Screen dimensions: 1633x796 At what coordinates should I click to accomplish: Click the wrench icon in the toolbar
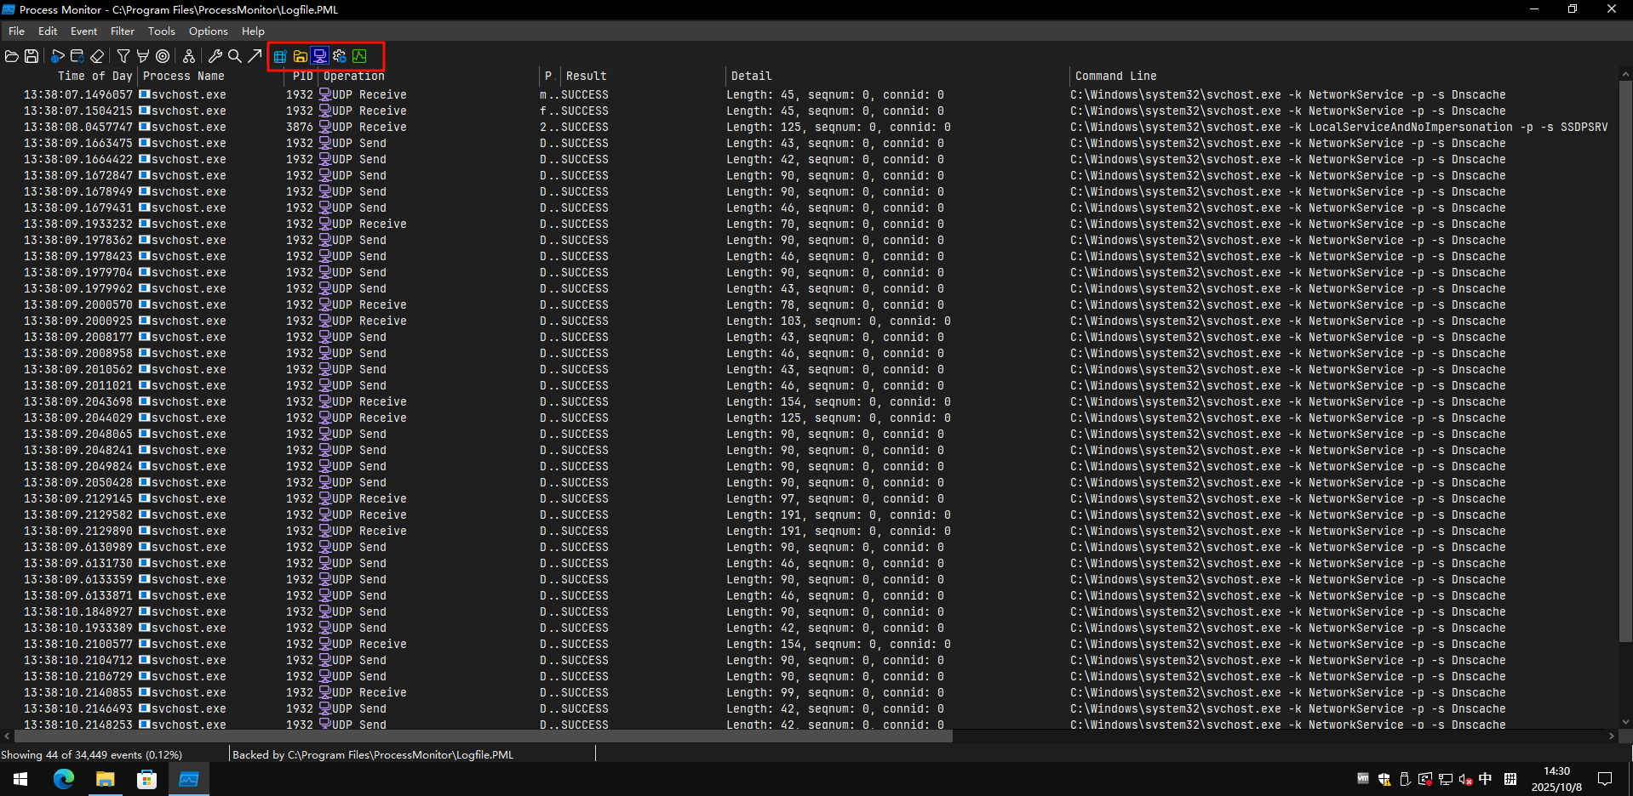(x=215, y=56)
